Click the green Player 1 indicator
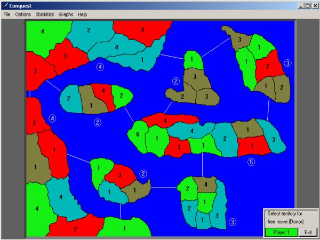Image resolution: width=320 pixels, height=240 pixels. (281, 232)
